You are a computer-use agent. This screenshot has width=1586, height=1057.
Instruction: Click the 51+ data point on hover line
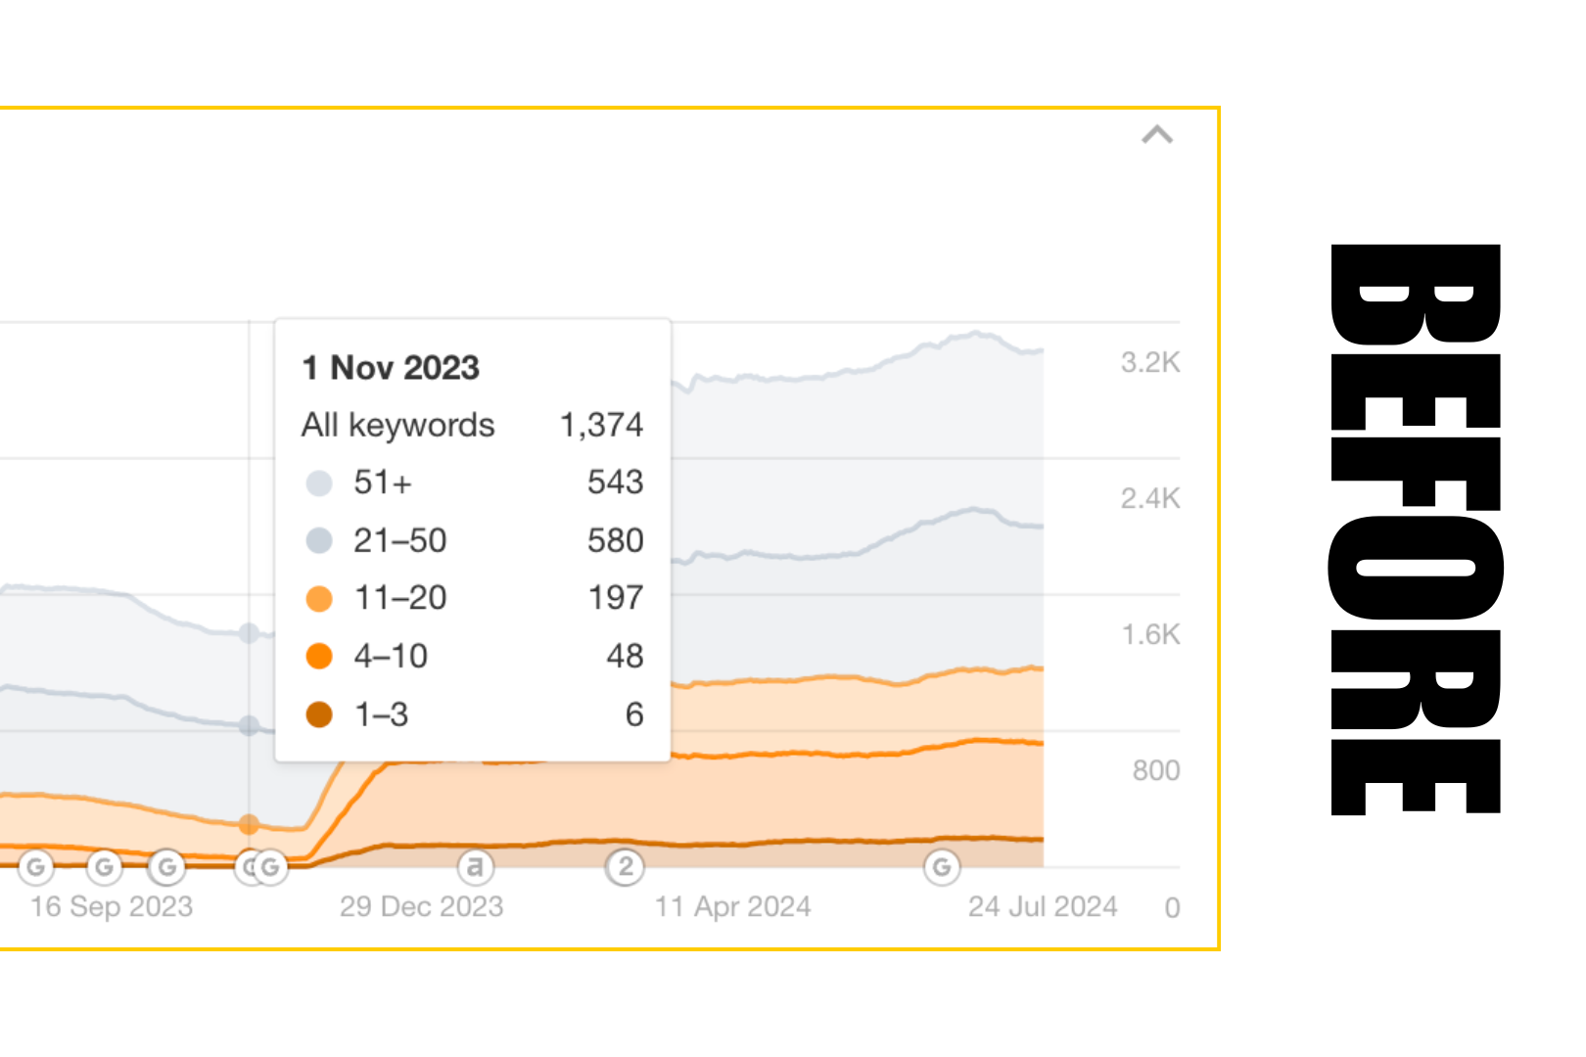pos(250,633)
